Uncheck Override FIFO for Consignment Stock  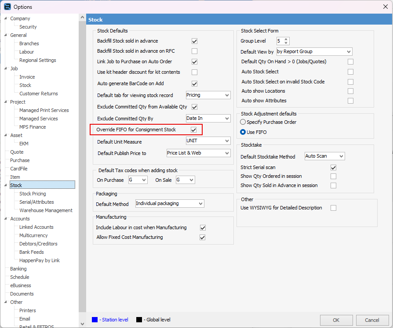[193, 130]
